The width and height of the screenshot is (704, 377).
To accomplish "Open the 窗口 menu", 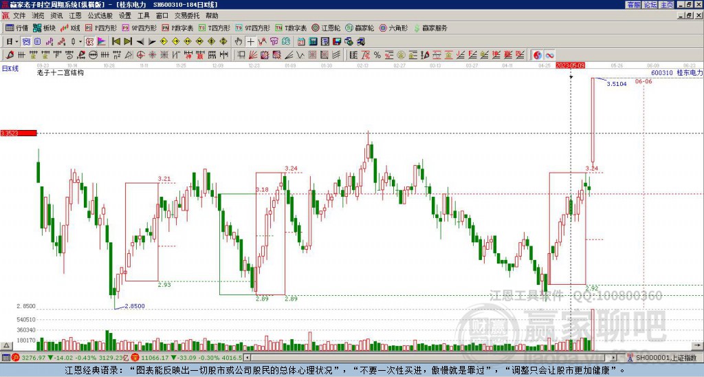I will tap(162, 16).
